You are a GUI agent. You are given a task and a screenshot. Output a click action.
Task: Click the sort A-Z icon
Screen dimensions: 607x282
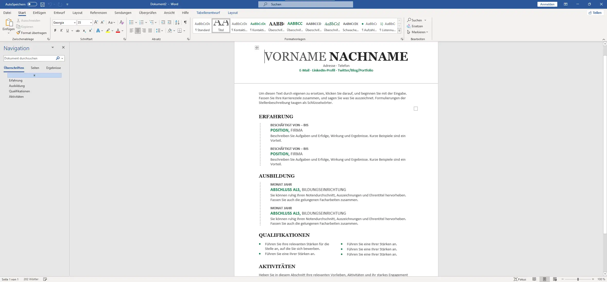177,22
